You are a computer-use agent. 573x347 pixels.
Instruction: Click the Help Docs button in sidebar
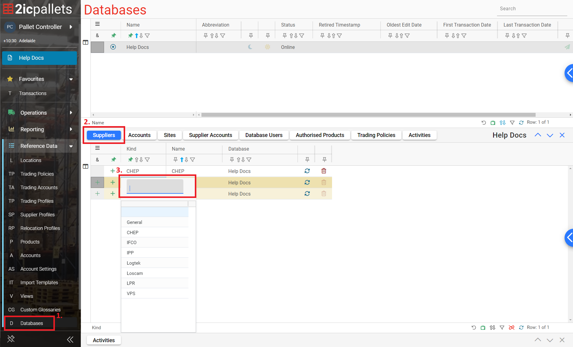40,58
